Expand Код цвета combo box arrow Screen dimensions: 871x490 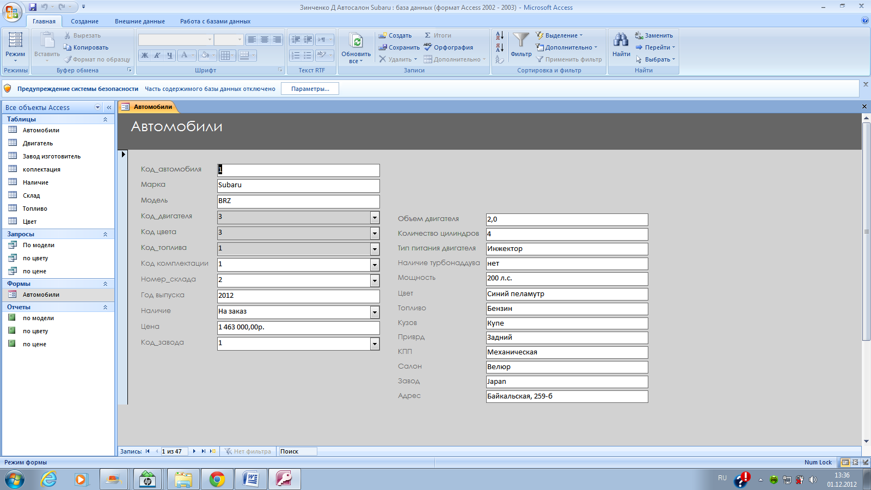click(375, 233)
